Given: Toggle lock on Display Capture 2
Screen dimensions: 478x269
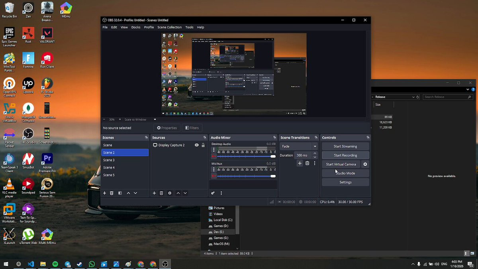Looking at the screenshot, I should (203, 145).
